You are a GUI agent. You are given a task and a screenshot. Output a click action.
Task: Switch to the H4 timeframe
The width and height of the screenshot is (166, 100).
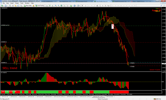126,6
